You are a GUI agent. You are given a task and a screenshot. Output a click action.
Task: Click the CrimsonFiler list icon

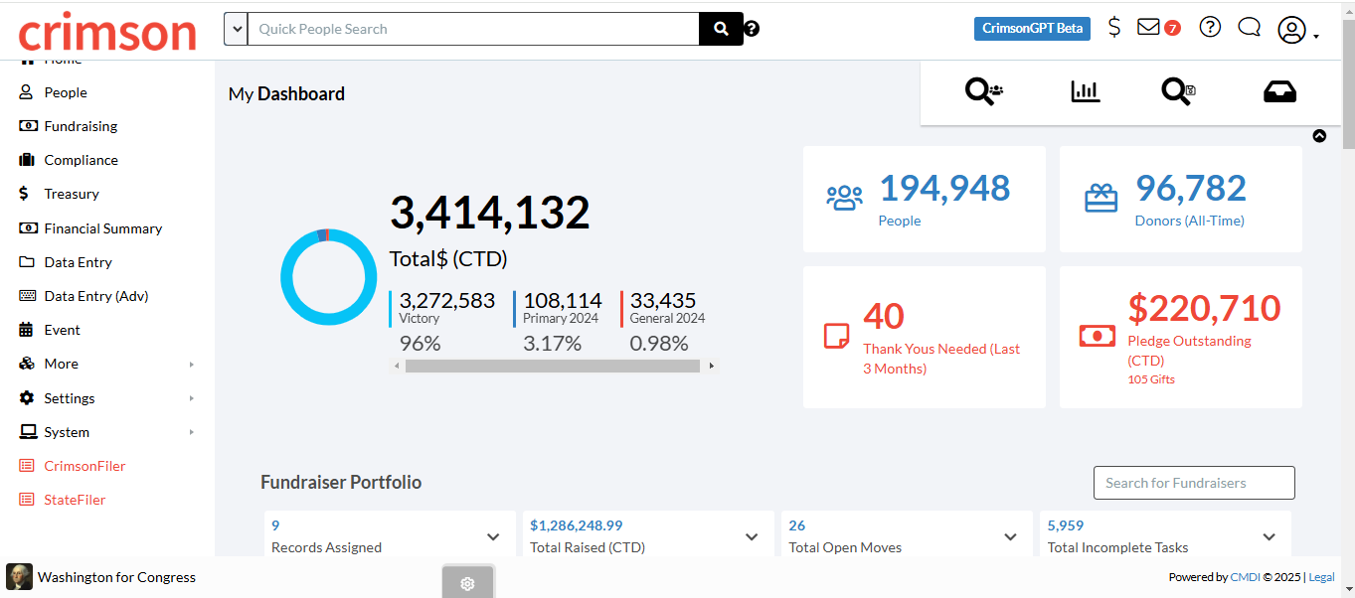click(27, 466)
